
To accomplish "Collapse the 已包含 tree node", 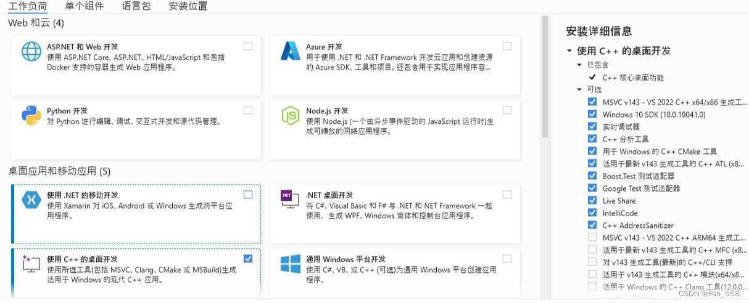I will tap(579, 65).
